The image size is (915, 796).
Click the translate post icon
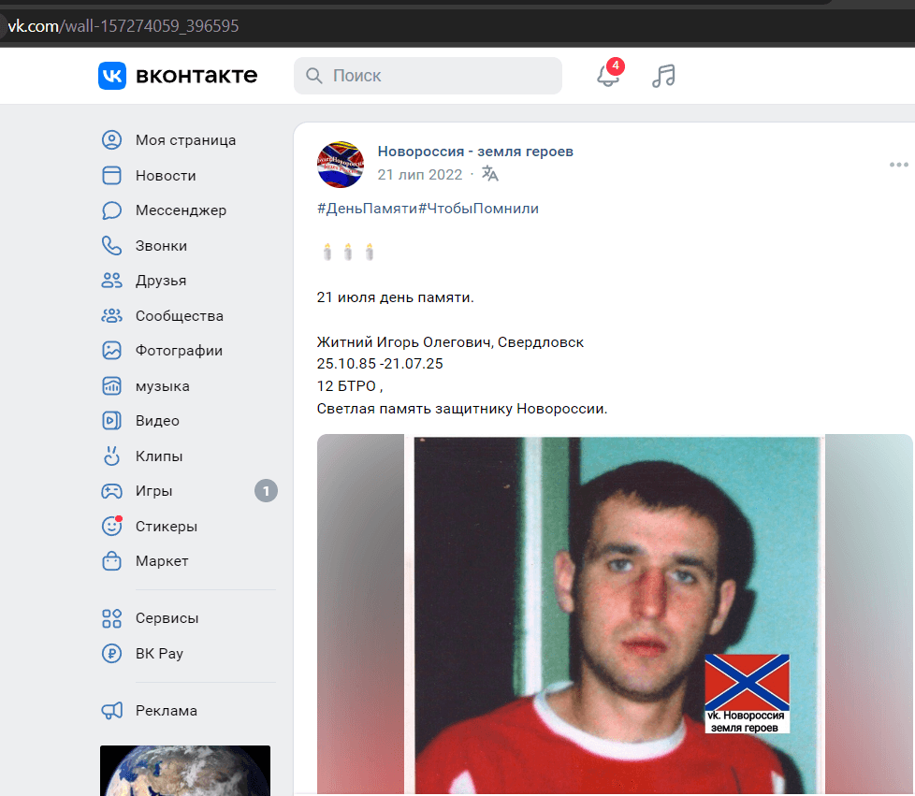coord(490,174)
